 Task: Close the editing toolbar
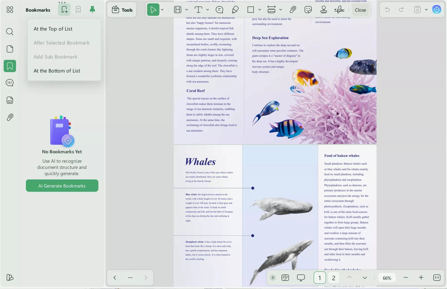pyautogui.click(x=360, y=10)
